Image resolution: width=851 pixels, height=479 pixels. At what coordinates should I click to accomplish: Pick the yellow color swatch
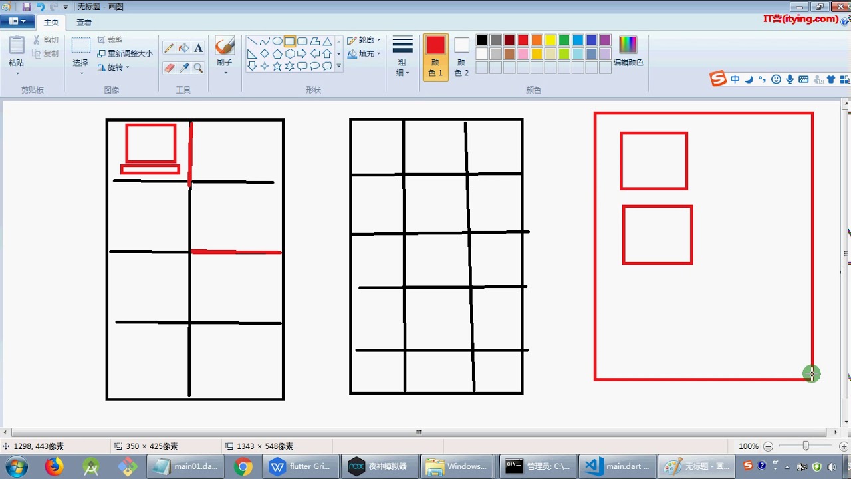[550, 40]
